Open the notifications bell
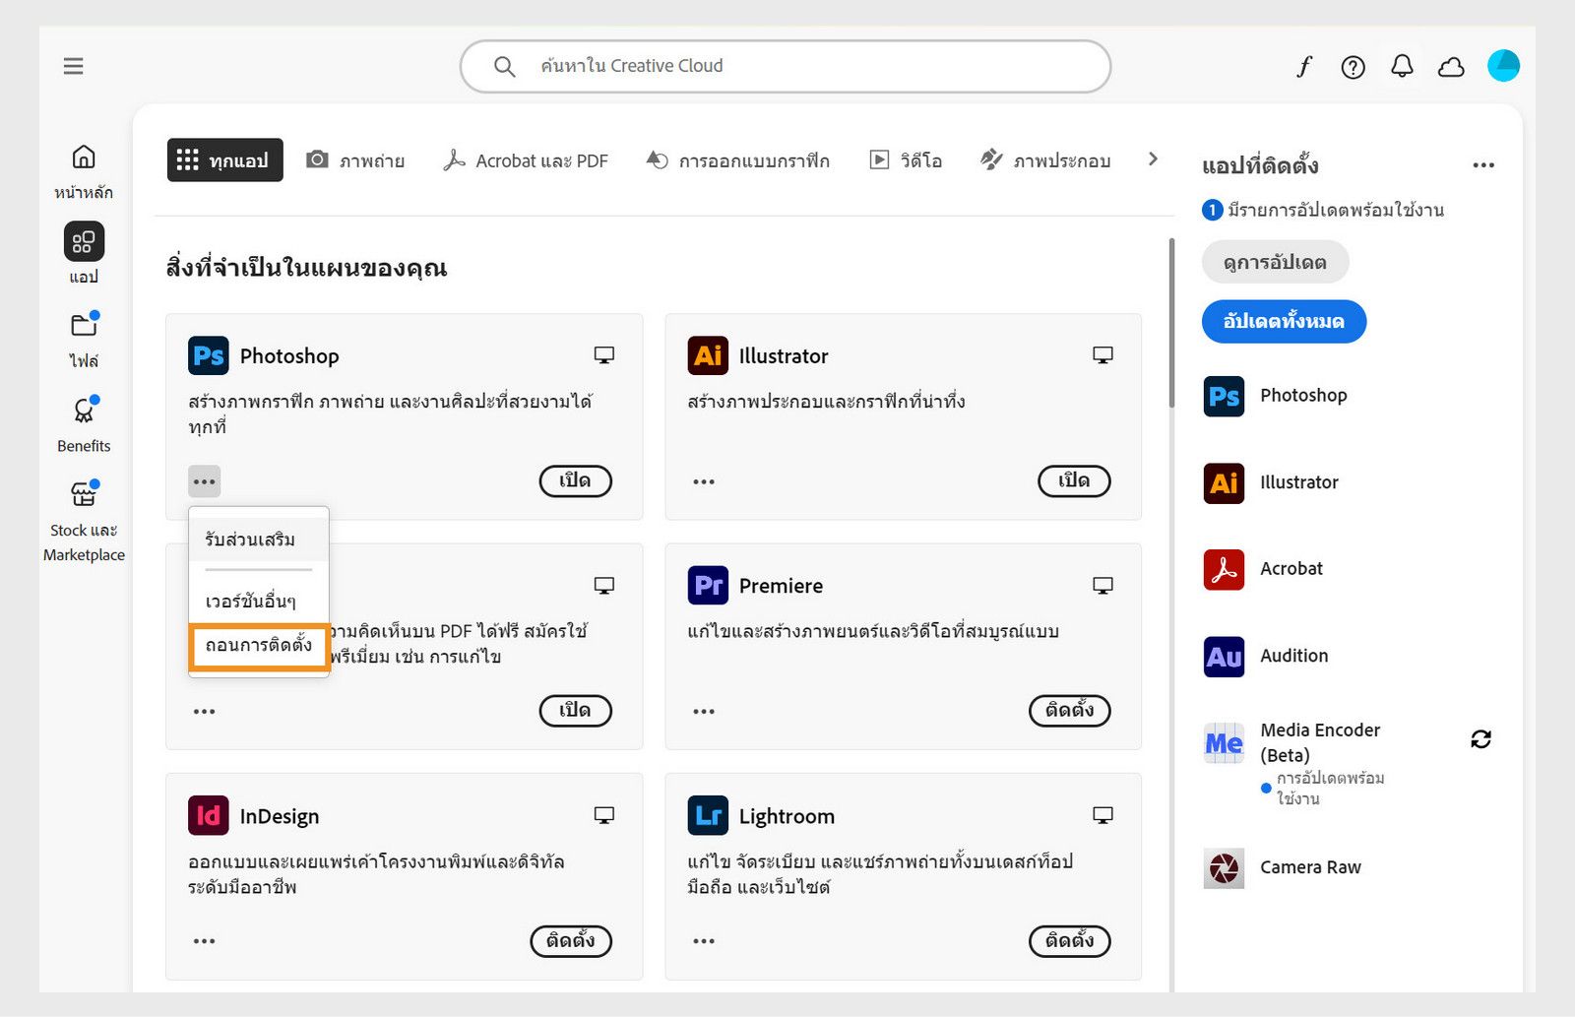The width and height of the screenshot is (1575, 1017). [1402, 66]
